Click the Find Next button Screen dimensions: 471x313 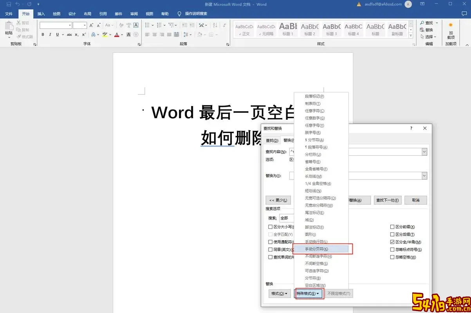pos(388,200)
